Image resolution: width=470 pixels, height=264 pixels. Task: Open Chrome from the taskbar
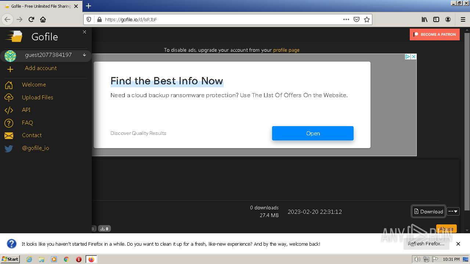(66, 259)
